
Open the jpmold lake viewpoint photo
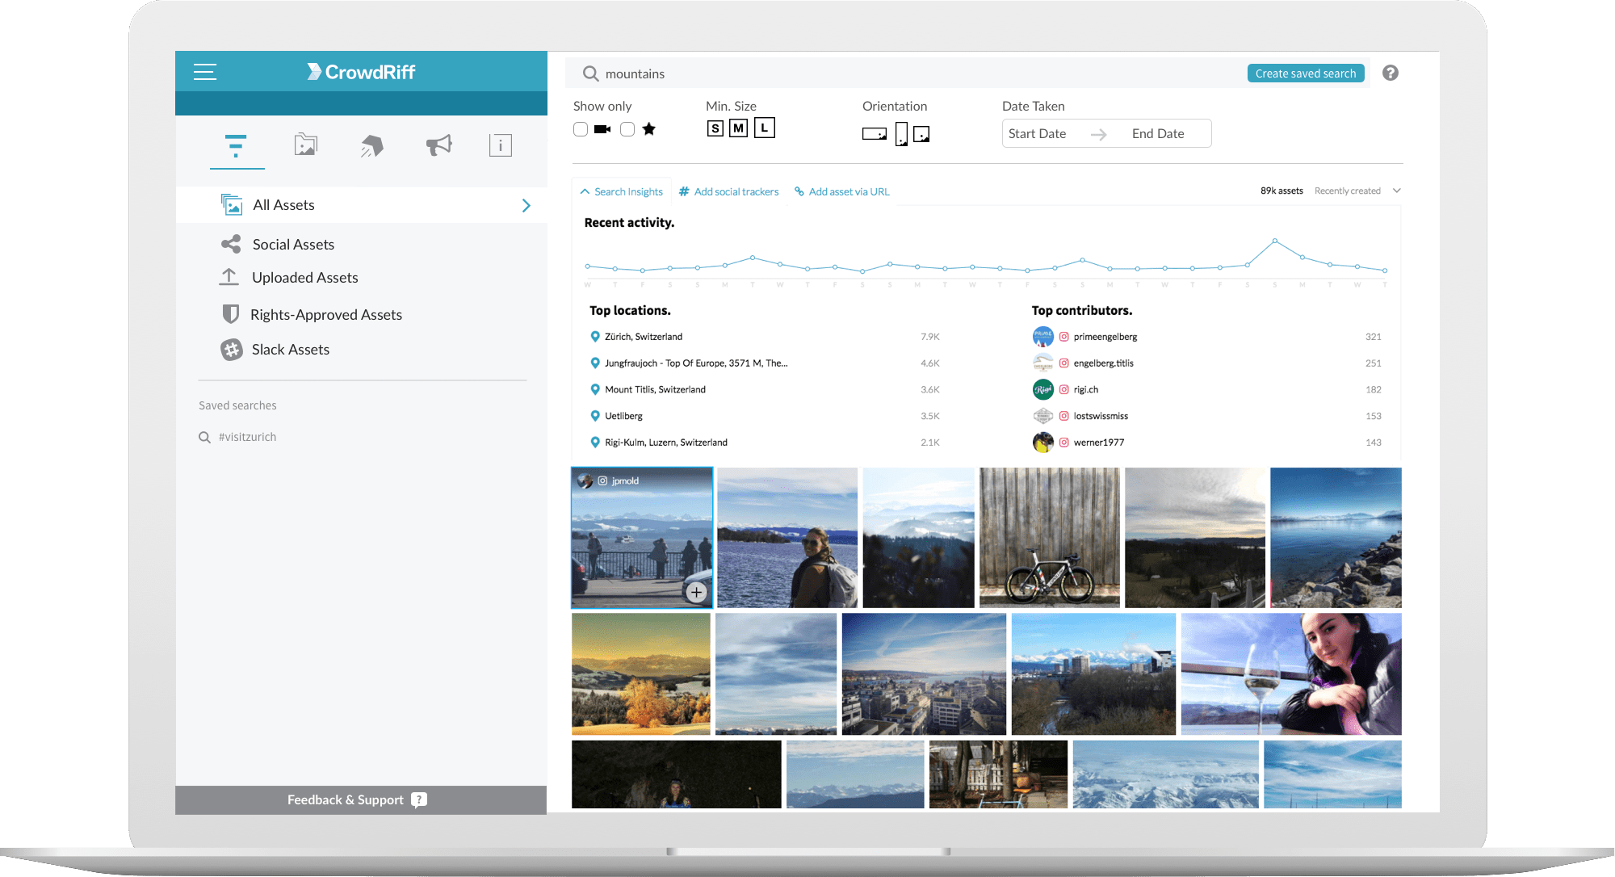point(642,538)
